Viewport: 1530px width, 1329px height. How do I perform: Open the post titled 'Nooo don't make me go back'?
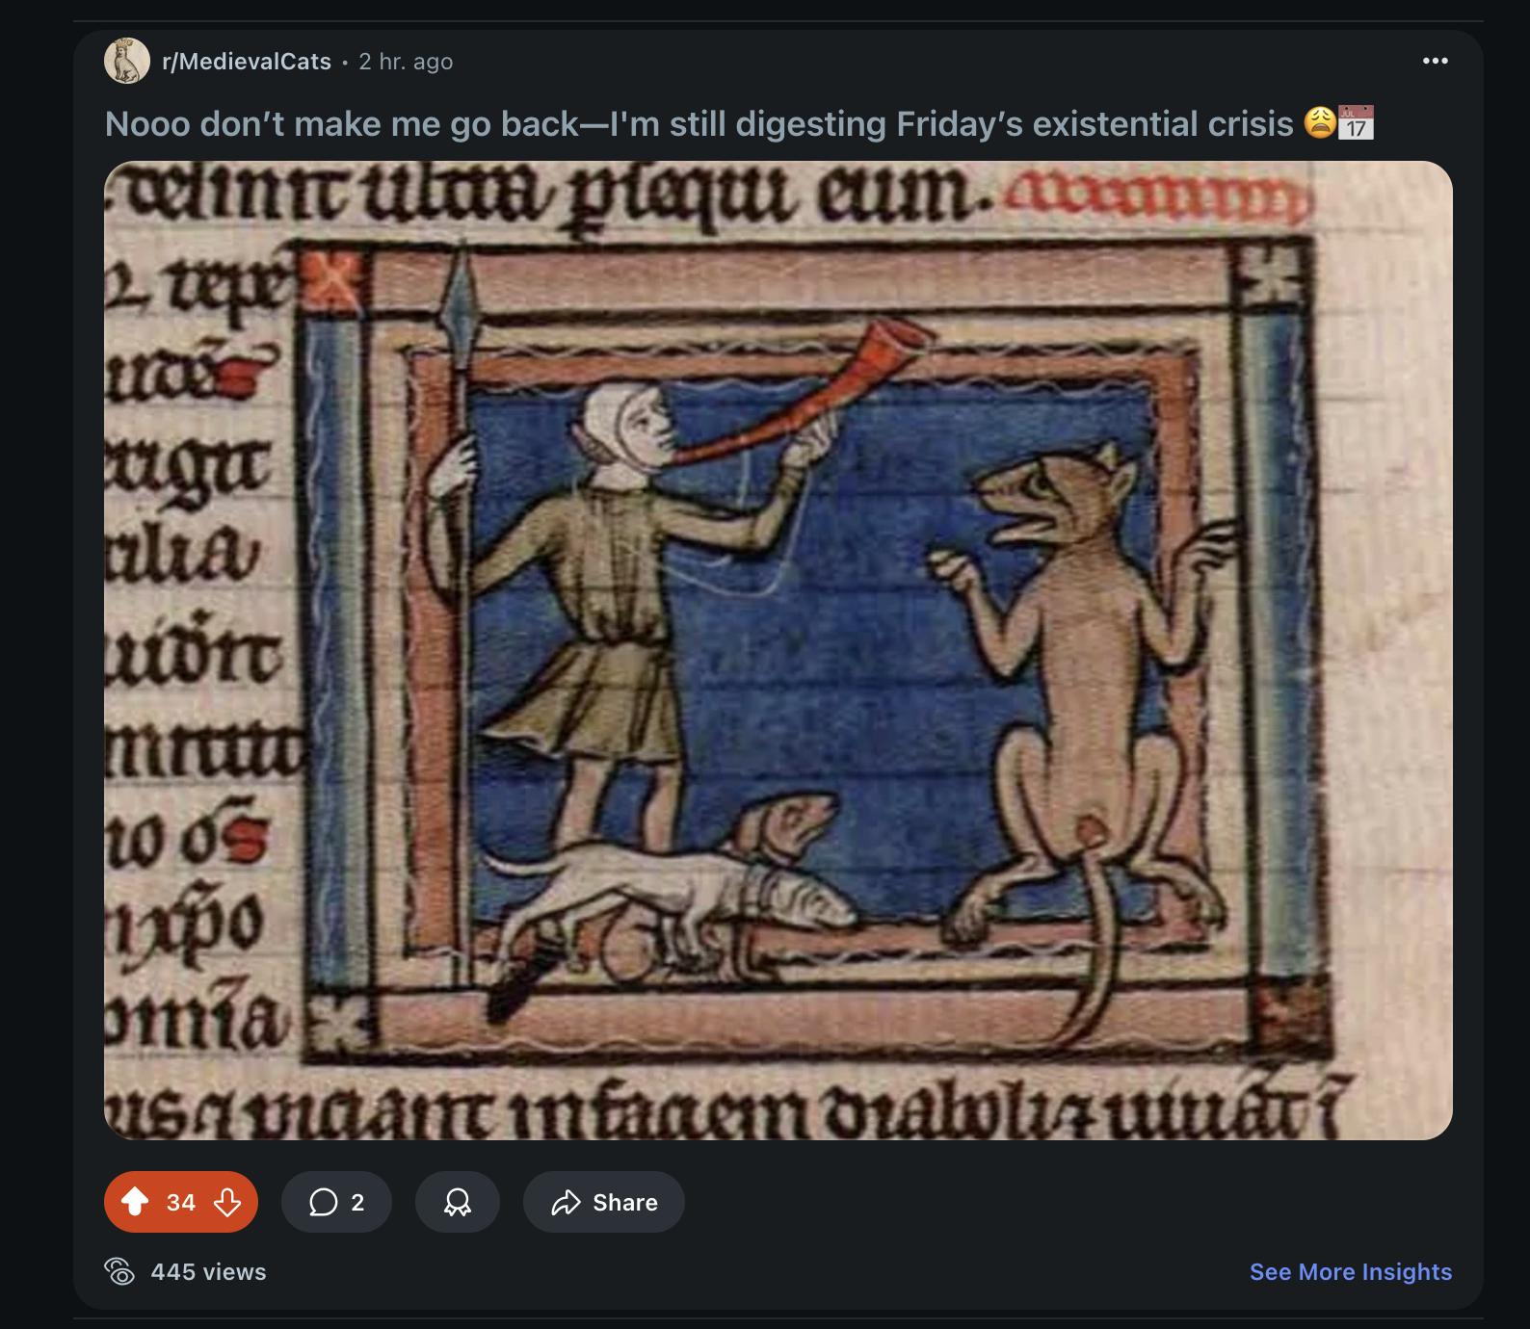pos(739,123)
